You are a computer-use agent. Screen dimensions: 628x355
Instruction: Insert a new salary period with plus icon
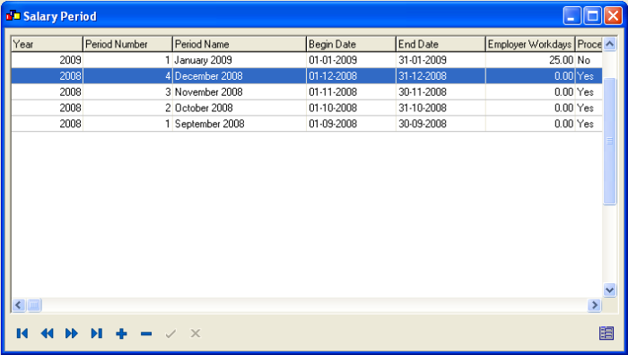tap(121, 333)
